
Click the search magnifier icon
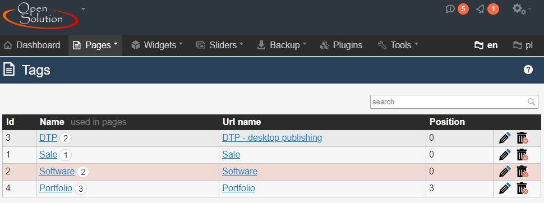[x=532, y=101]
